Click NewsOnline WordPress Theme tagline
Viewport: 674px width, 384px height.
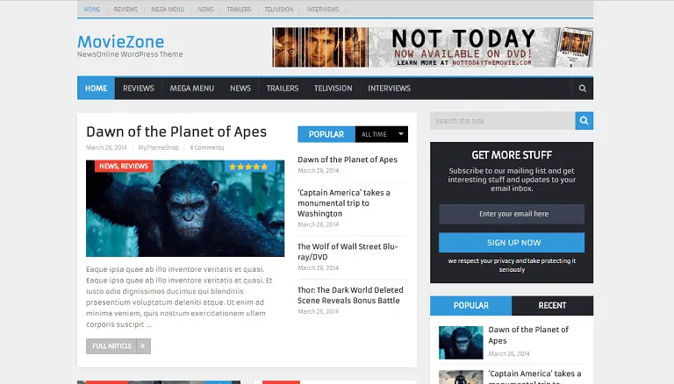tap(130, 54)
